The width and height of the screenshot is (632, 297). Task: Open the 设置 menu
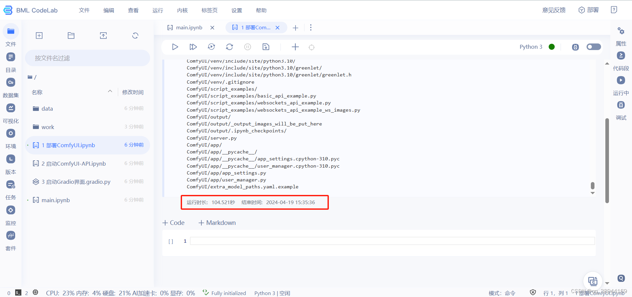pos(237,11)
